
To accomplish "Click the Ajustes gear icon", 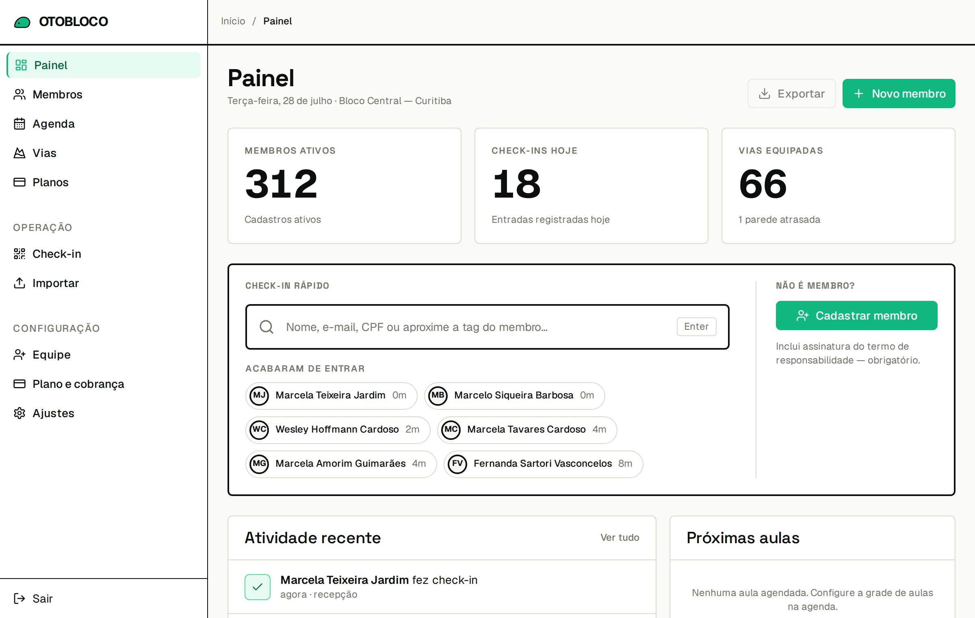I will tap(19, 413).
